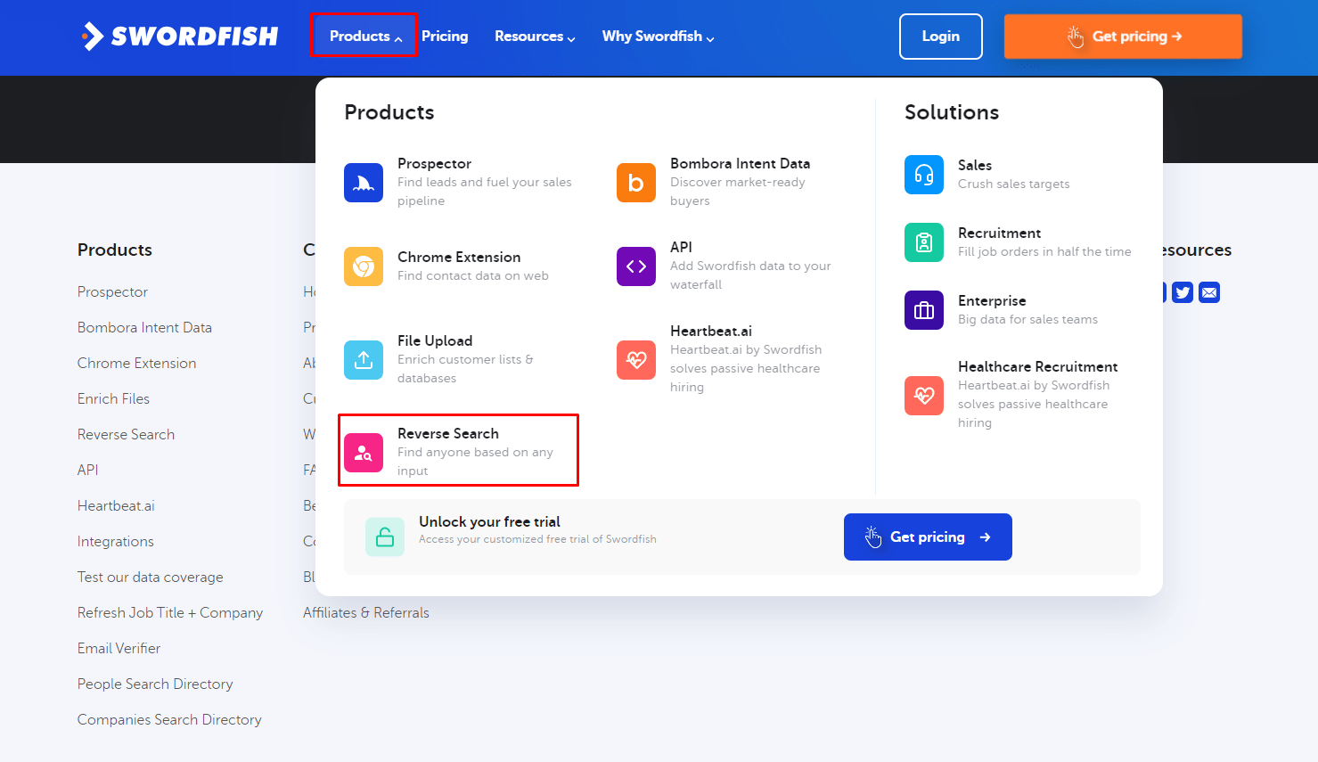Open the People Search Directory link
1318x762 pixels.
tap(155, 684)
